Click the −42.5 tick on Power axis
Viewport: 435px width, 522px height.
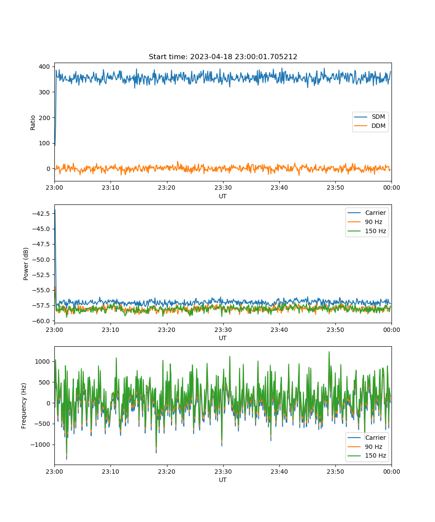[x=42, y=213]
